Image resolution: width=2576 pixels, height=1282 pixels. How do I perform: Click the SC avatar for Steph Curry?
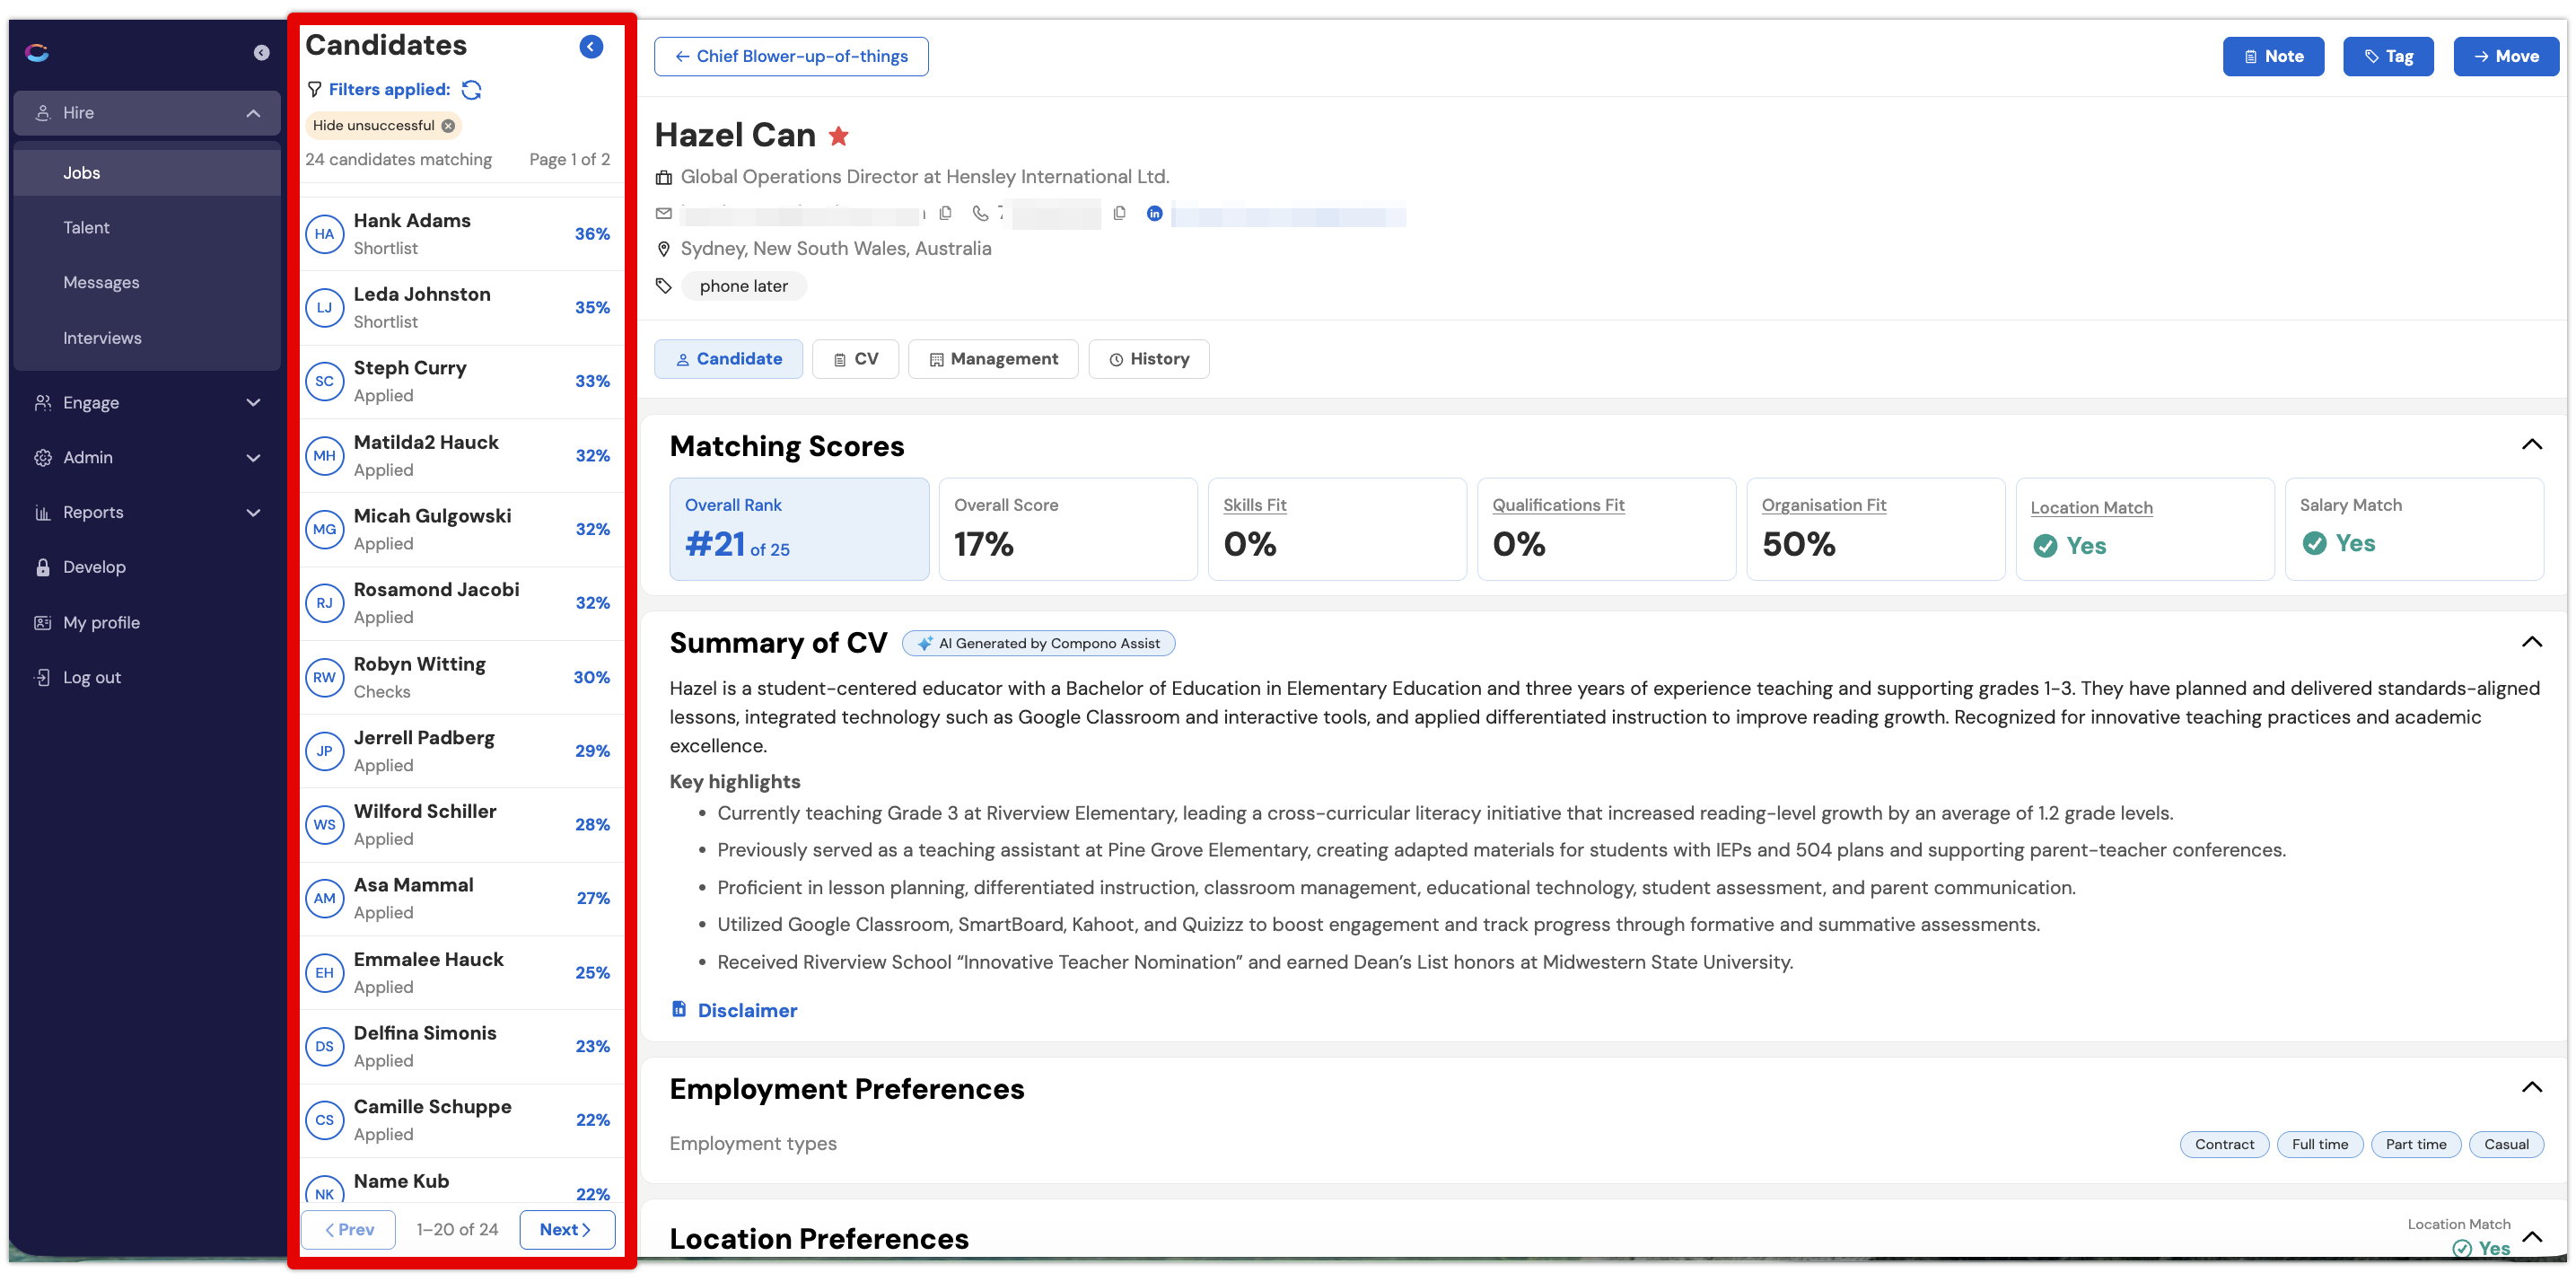[x=324, y=382]
